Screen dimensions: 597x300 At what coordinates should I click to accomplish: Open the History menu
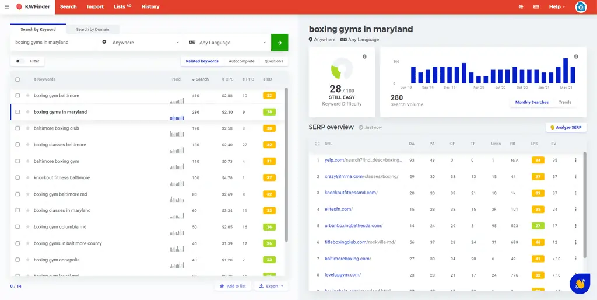(x=150, y=7)
